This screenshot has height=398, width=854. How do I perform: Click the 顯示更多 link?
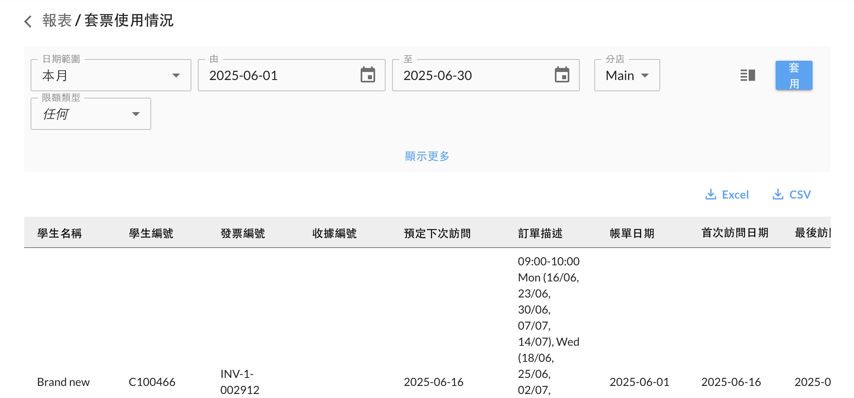(427, 156)
